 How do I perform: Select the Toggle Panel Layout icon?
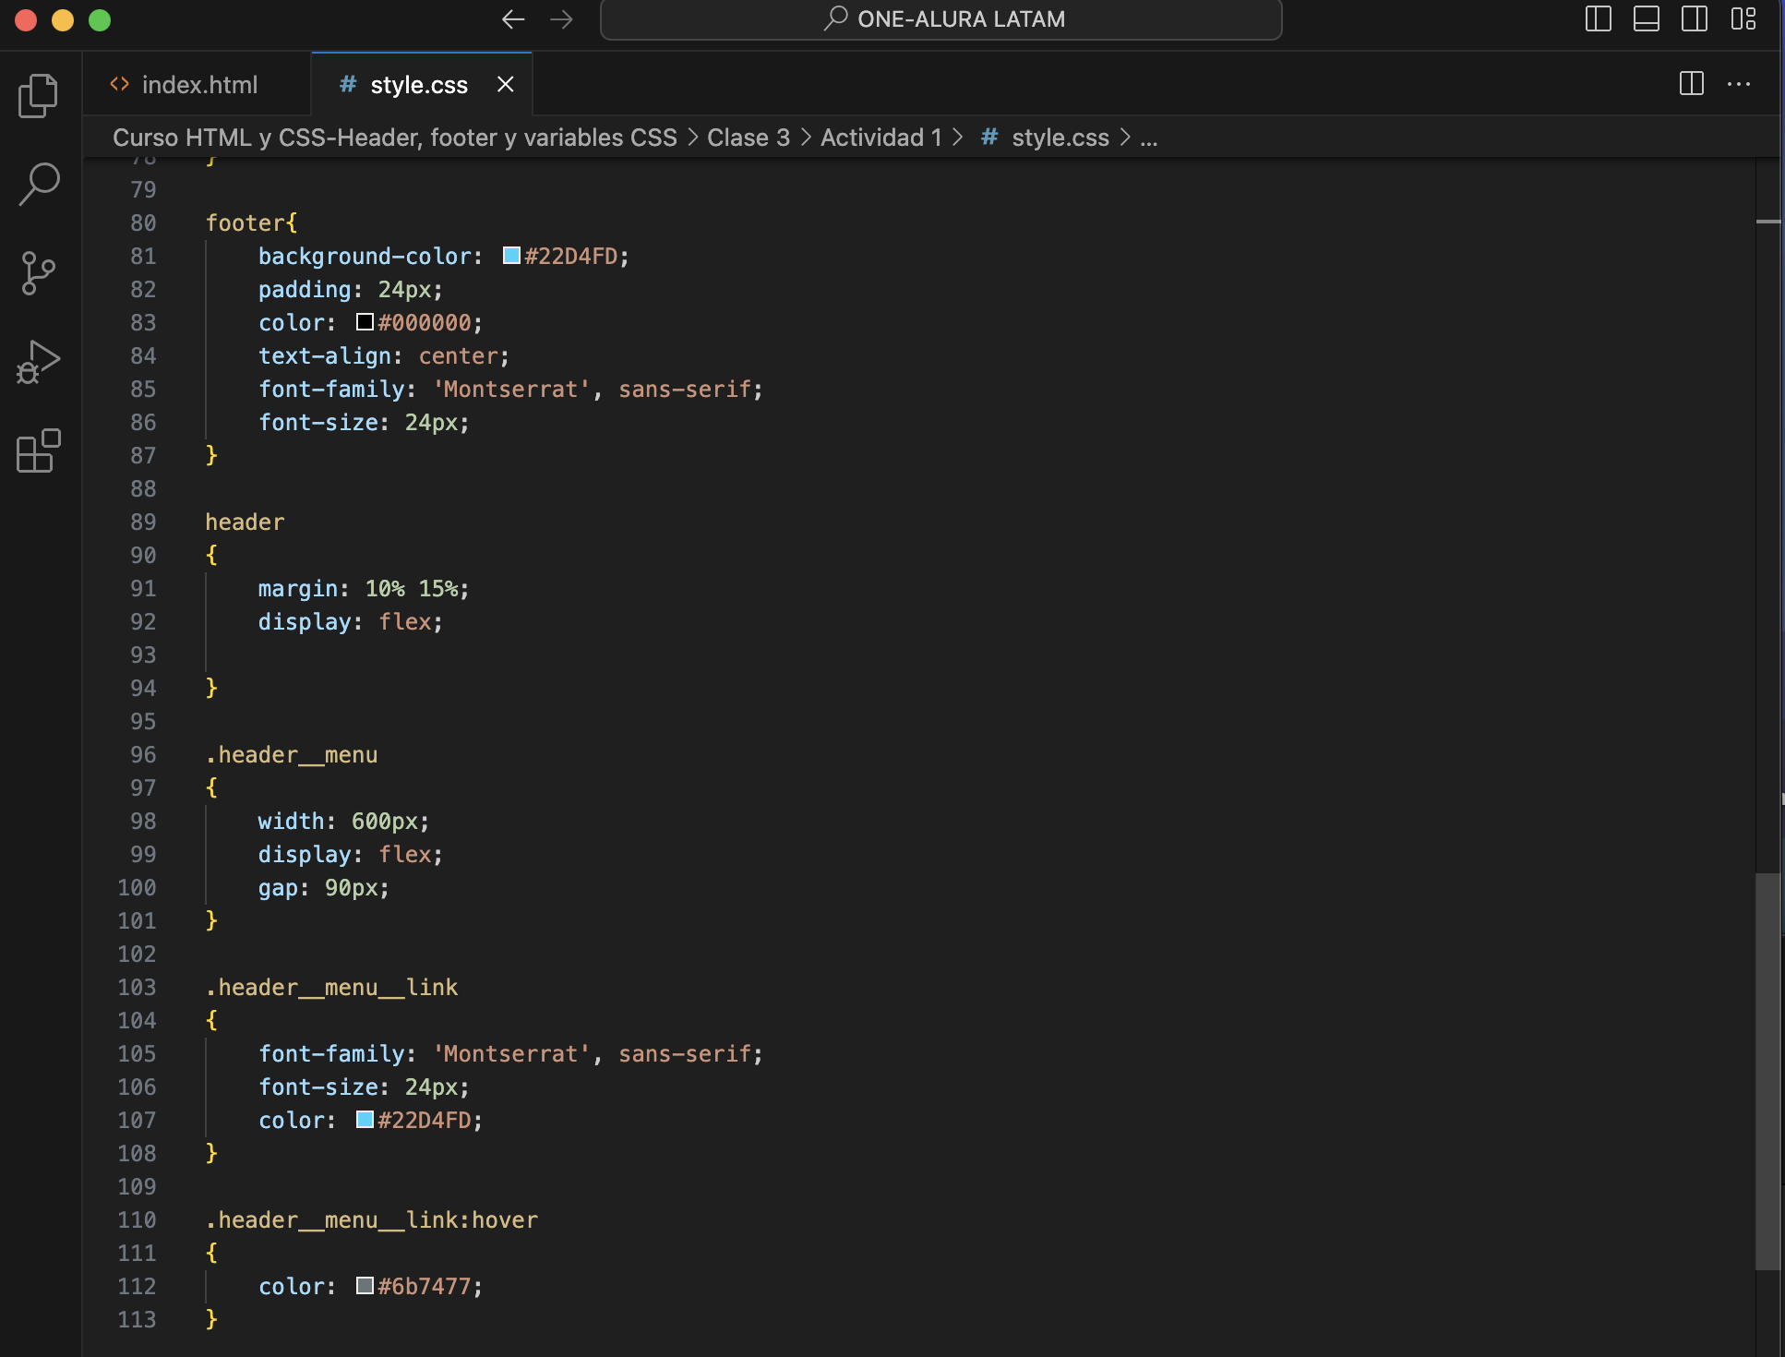[1647, 18]
